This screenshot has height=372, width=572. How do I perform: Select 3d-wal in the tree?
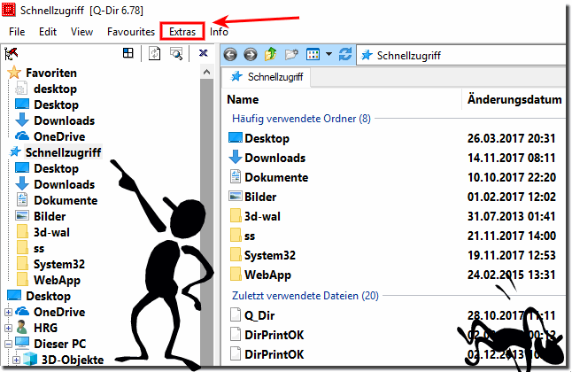click(x=51, y=233)
